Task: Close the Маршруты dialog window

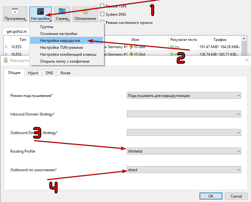Action: click(x=247, y=60)
